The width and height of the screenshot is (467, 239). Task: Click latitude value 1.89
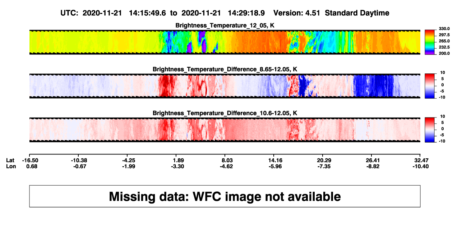tap(179, 160)
